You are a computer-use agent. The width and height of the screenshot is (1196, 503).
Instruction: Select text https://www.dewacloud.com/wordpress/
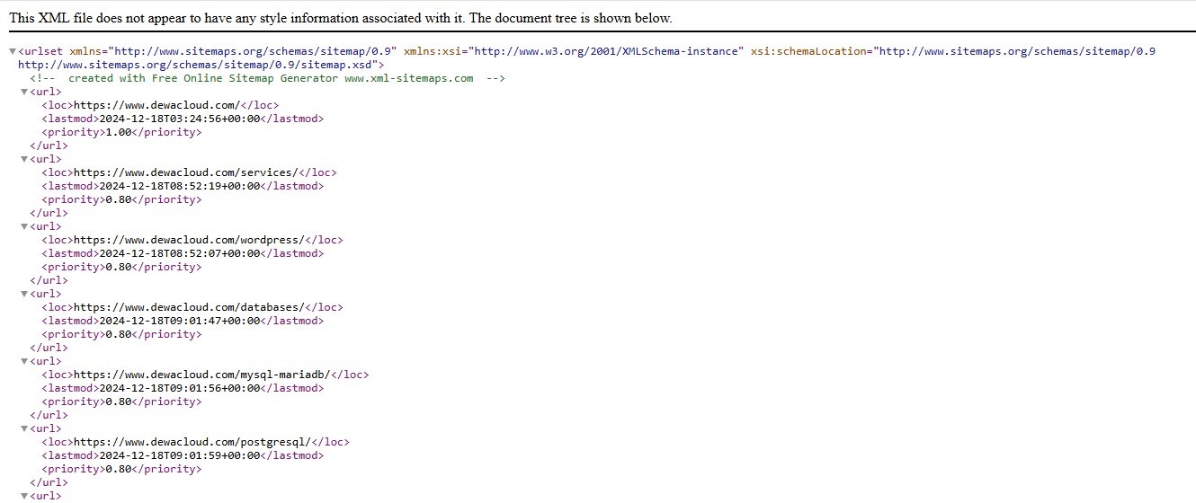pos(188,240)
